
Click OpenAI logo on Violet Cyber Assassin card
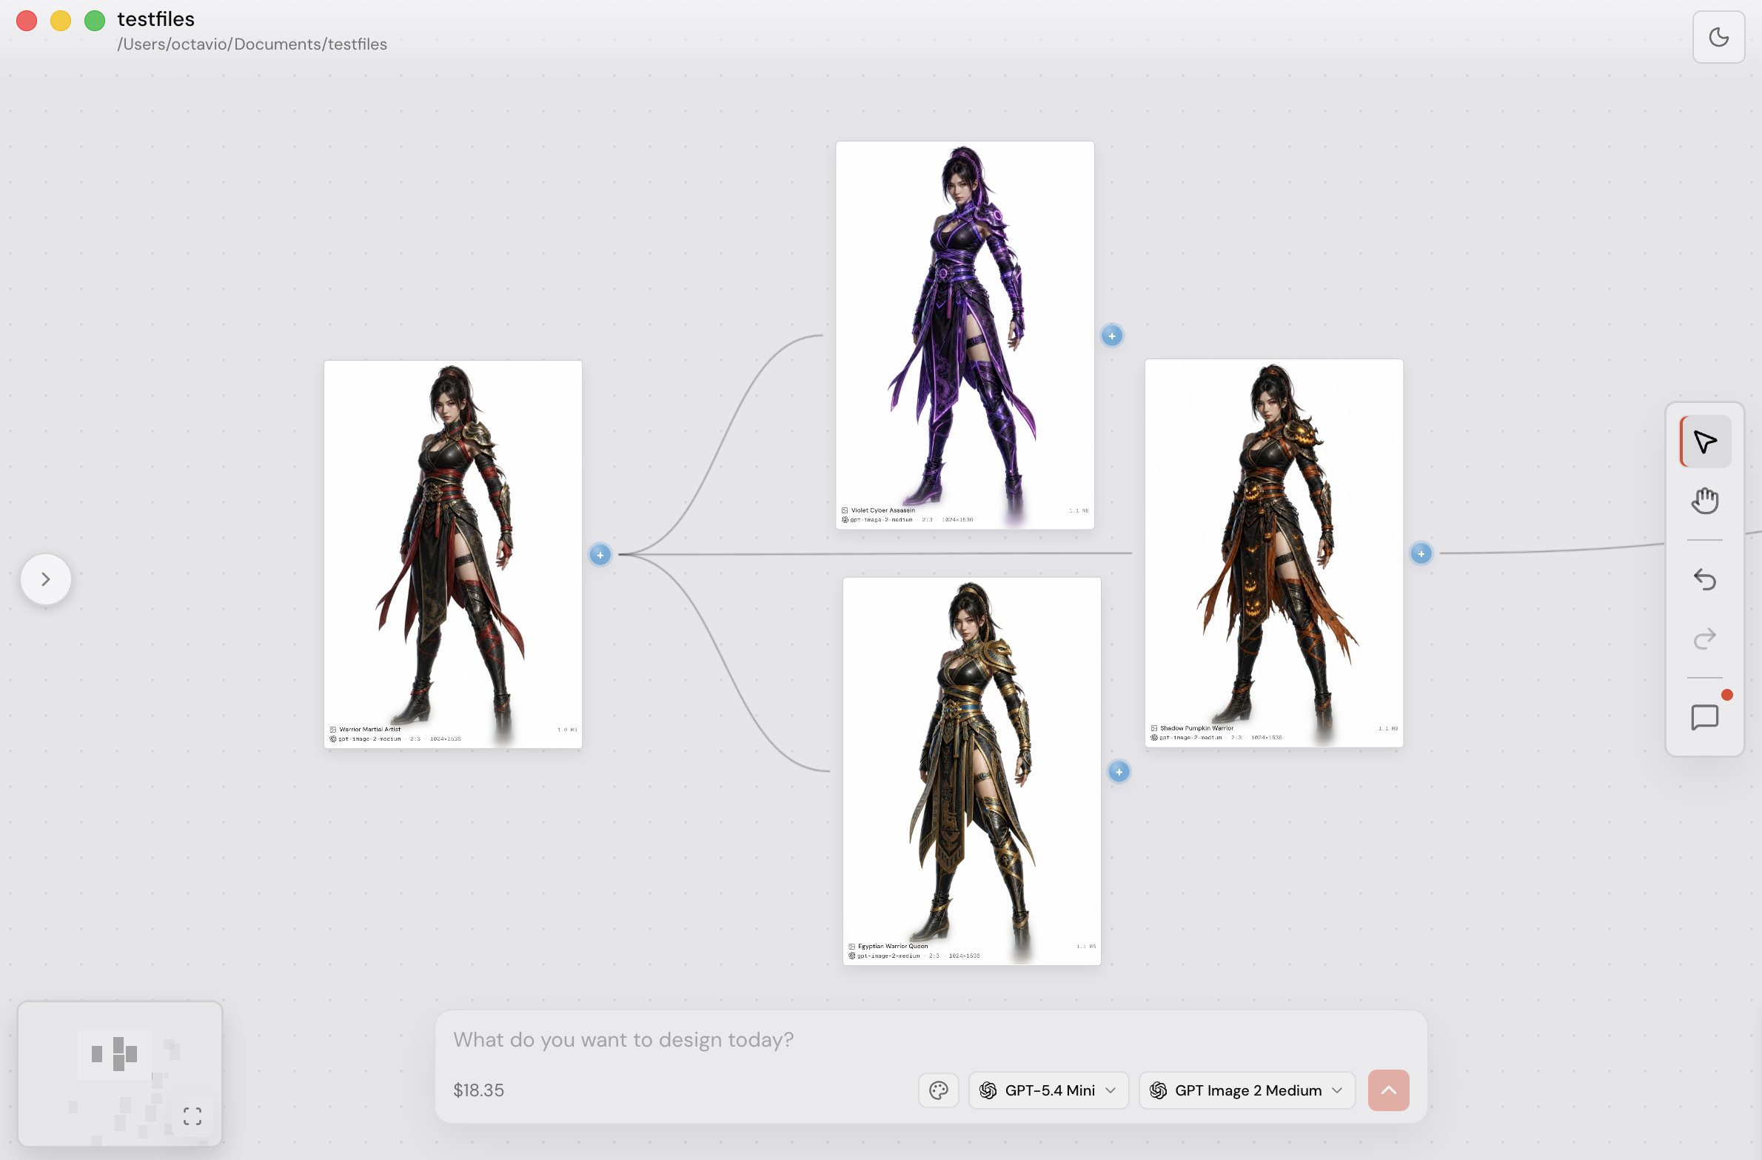(845, 519)
